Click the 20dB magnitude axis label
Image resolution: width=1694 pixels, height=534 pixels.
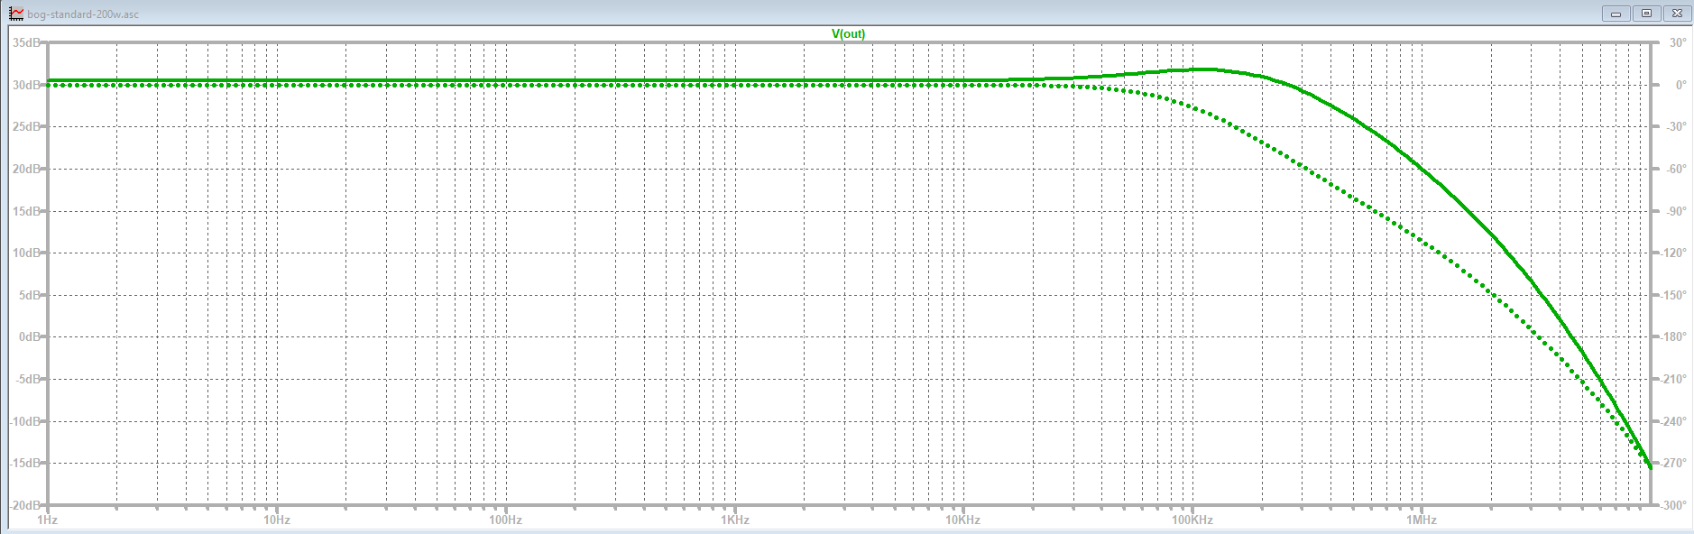(x=27, y=169)
